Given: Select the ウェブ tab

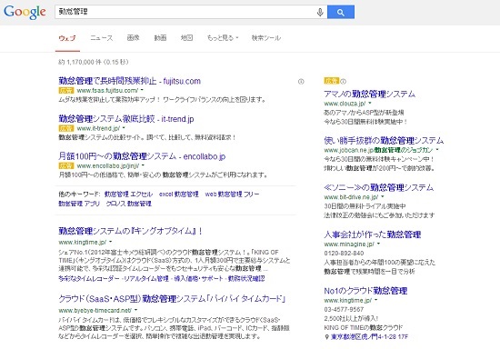Looking at the screenshot, I should pyautogui.click(x=67, y=38).
